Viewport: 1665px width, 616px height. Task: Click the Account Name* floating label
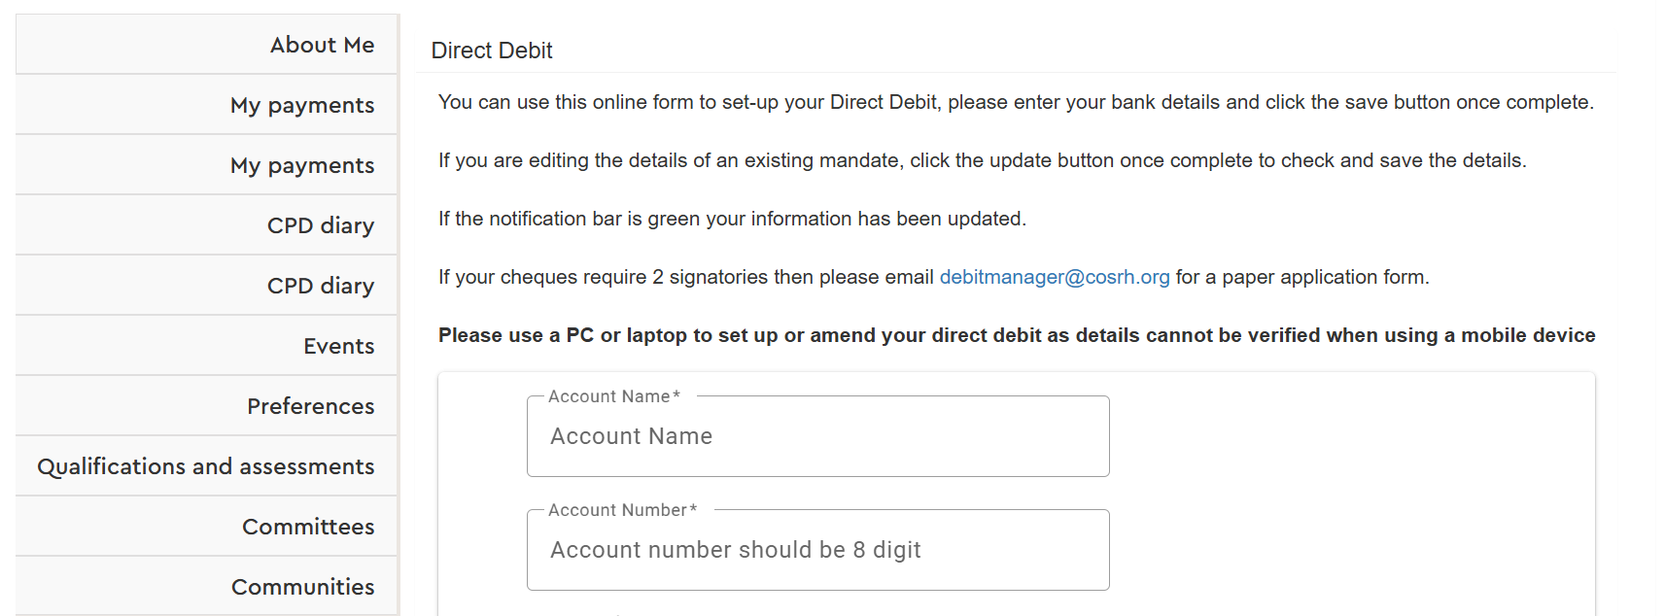pyautogui.click(x=613, y=396)
